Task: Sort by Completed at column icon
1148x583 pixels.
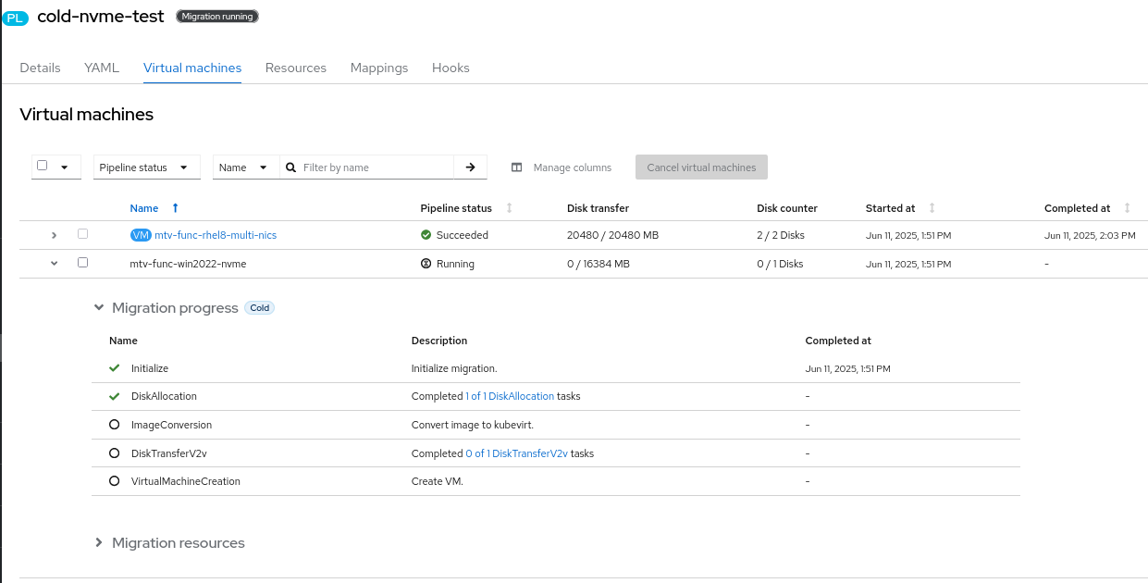Action: click(1127, 208)
